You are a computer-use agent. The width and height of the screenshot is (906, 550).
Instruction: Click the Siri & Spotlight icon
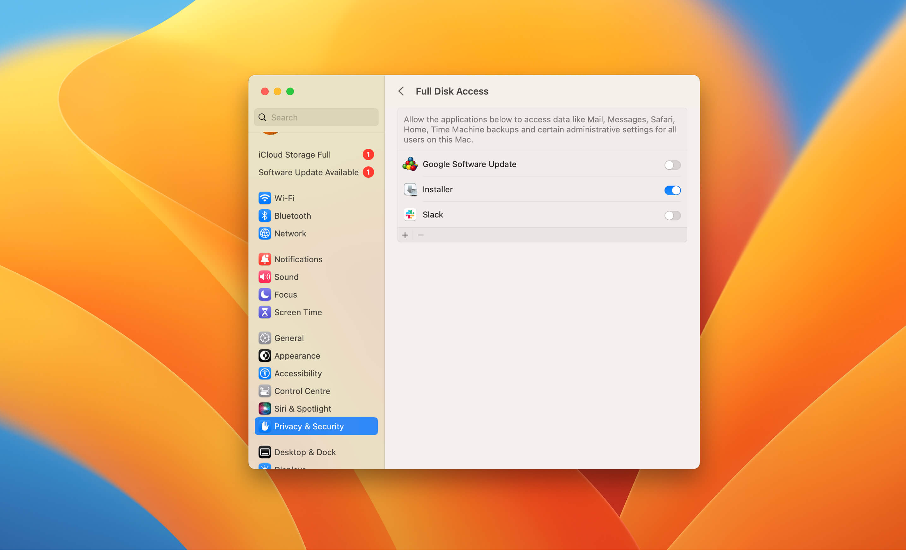[264, 409]
